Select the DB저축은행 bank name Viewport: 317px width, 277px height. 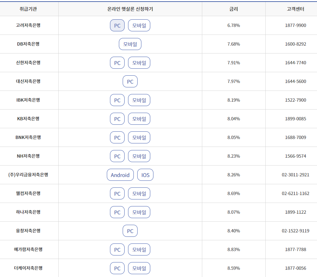[x=28, y=44]
